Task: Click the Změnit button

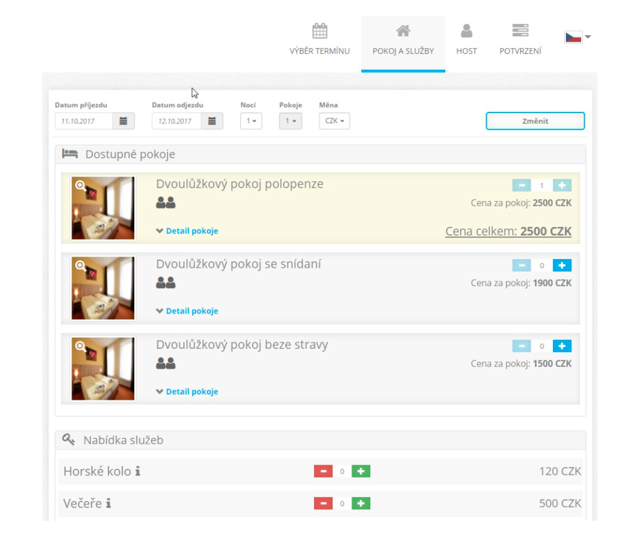Action: [535, 121]
